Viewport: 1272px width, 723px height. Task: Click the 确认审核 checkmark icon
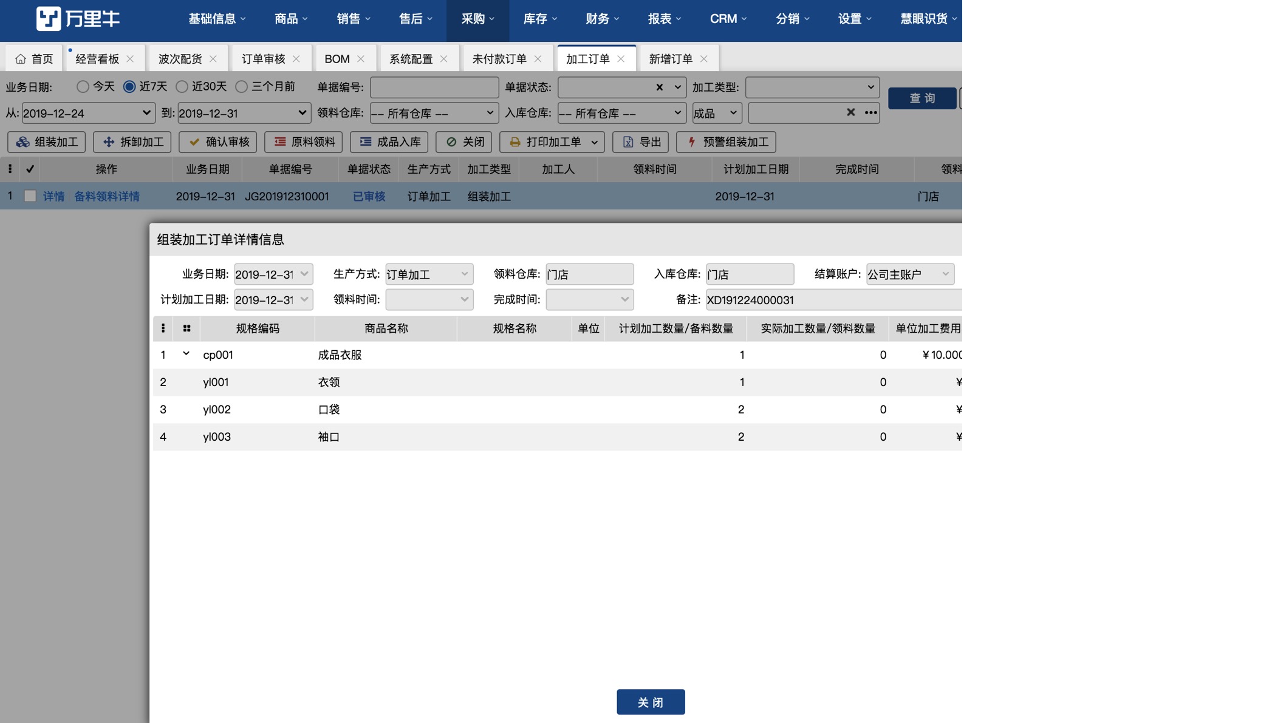click(194, 142)
